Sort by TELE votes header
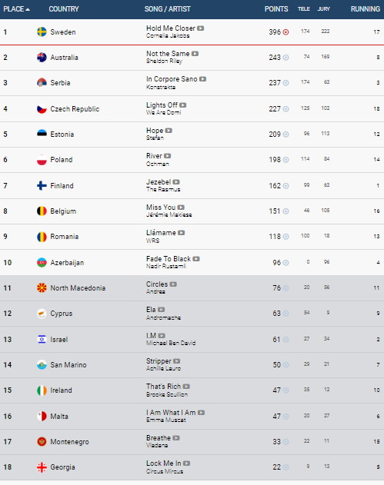384x485 pixels. point(304,9)
